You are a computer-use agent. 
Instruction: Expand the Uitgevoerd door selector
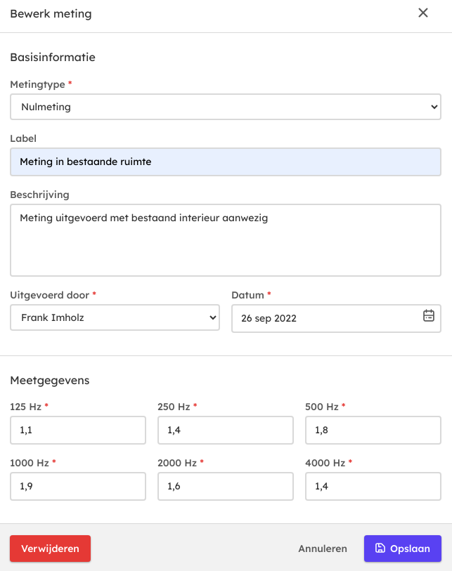pyautogui.click(x=115, y=317)
